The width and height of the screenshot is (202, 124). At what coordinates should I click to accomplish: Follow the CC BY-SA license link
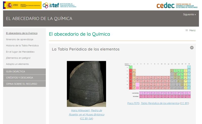[86, 118]
